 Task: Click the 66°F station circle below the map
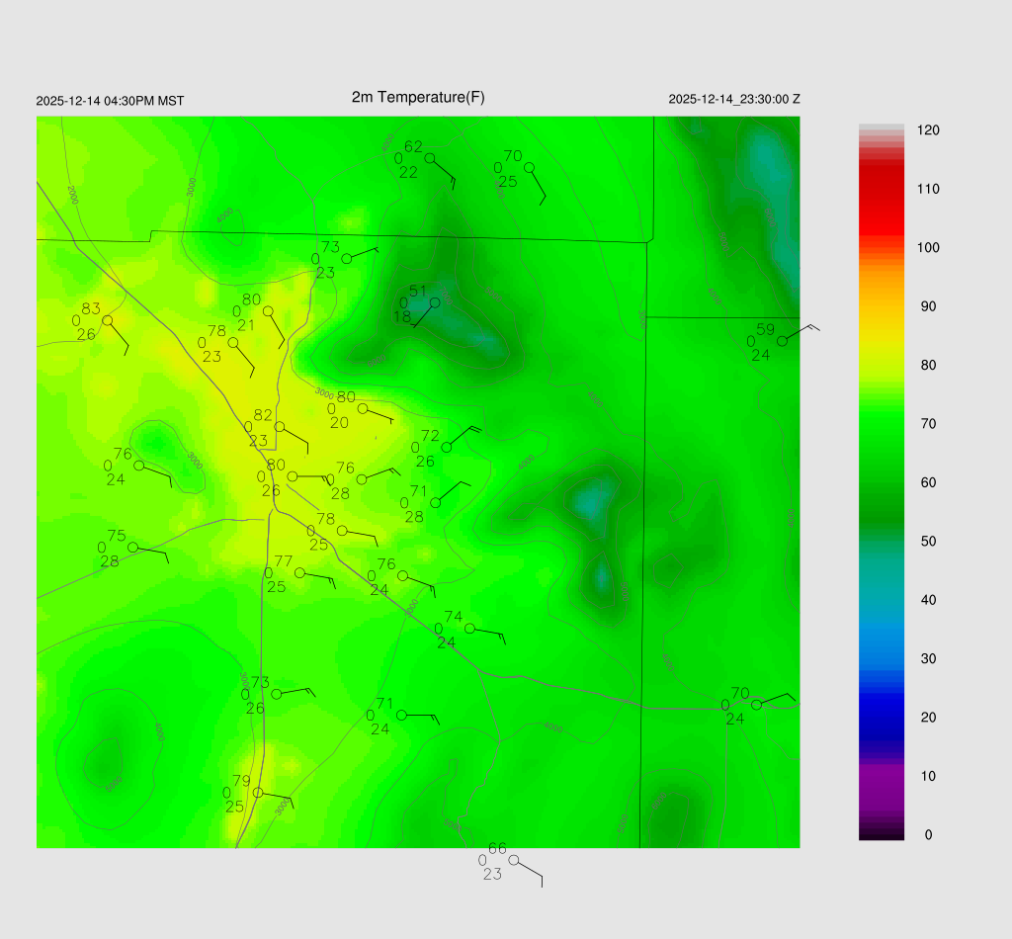513,860
